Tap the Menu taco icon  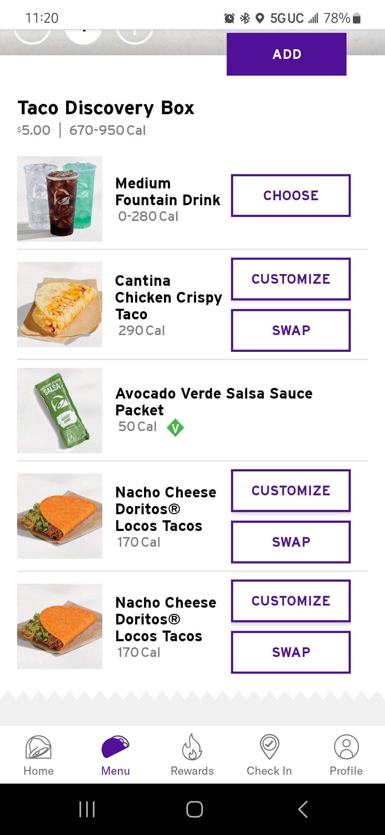[115, 747]
